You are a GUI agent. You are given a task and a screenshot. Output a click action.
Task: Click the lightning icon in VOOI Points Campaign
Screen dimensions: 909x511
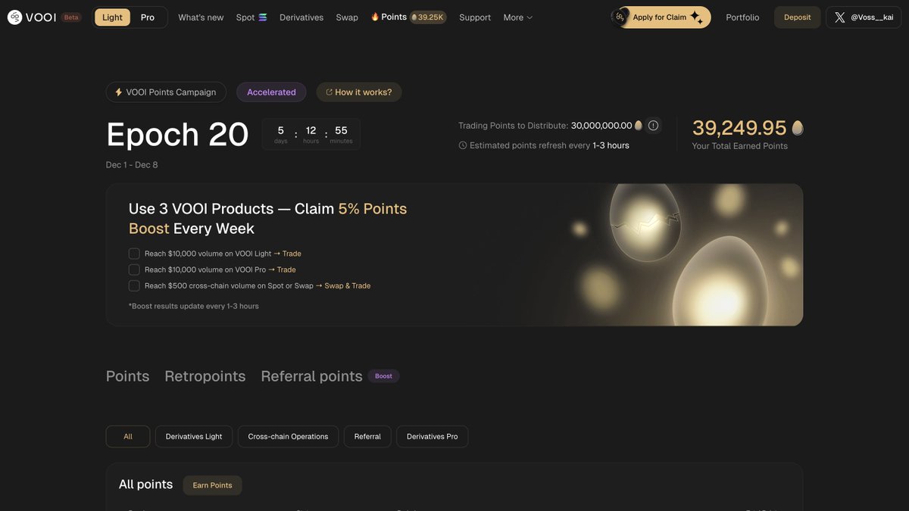pyautogui.click(x=119, y=92)
